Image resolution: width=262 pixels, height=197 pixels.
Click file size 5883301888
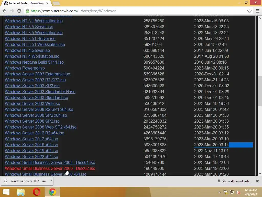click(x=155, y=145)
